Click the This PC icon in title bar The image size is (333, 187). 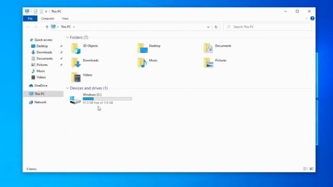tap(27, 11)
